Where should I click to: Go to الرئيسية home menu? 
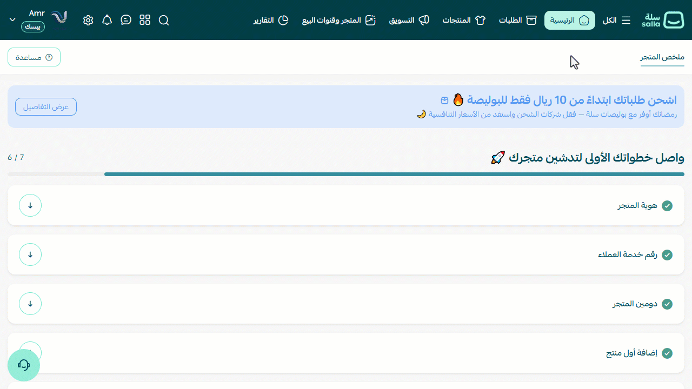(x=570, y=20)
